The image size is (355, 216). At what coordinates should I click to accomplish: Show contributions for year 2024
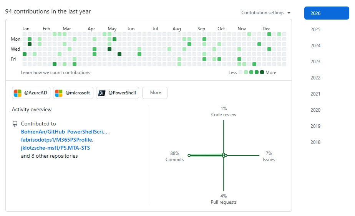[x=315, y=46]
